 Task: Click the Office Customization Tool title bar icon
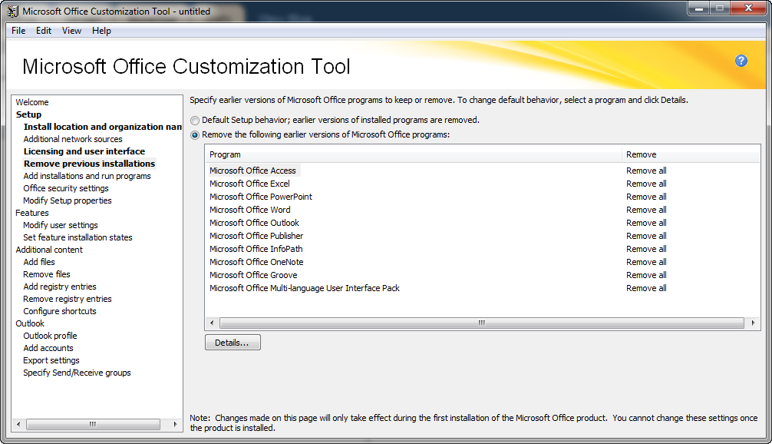pyautogui.click(x=12, y=11)
